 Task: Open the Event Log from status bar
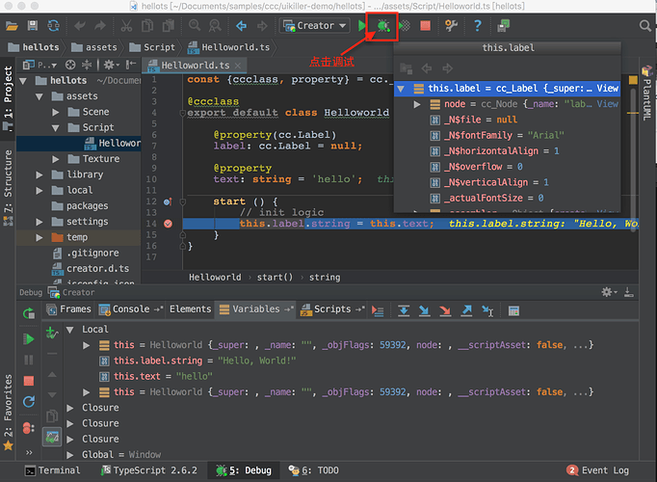(604, 470)
